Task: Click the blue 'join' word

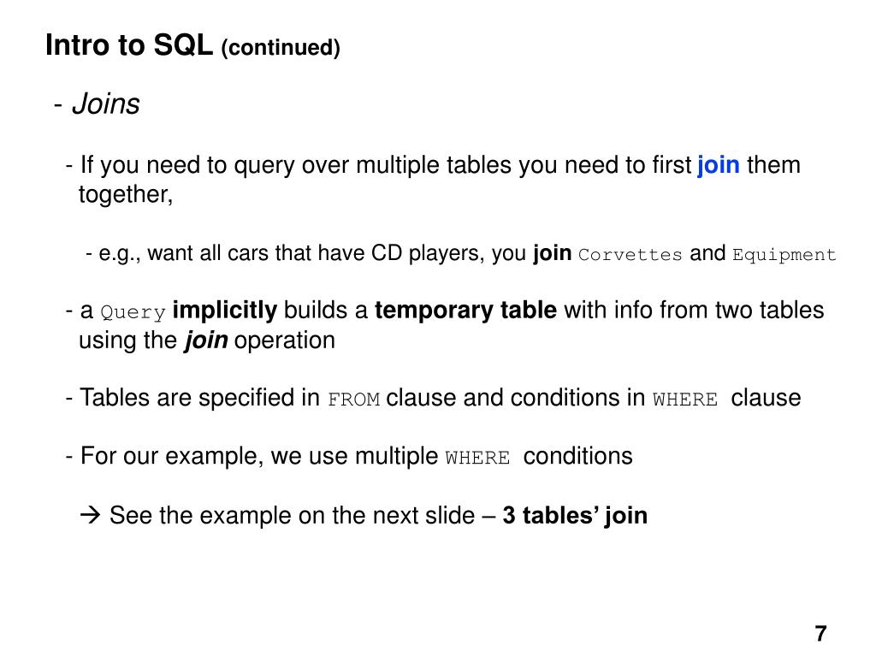Action: [719, 166]
